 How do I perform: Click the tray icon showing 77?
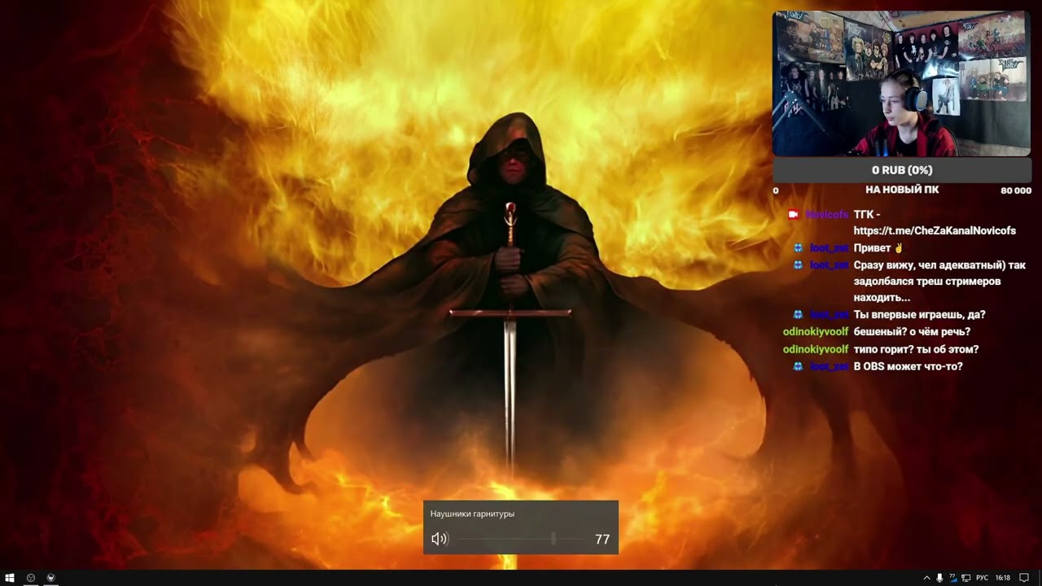(952, 578)
